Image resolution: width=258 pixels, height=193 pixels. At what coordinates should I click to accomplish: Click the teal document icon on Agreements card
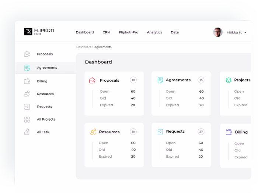[160, 80]
